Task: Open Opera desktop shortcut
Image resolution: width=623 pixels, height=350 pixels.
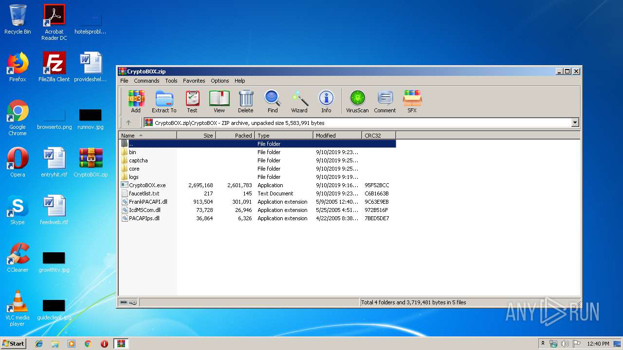Action: point(18,162)
